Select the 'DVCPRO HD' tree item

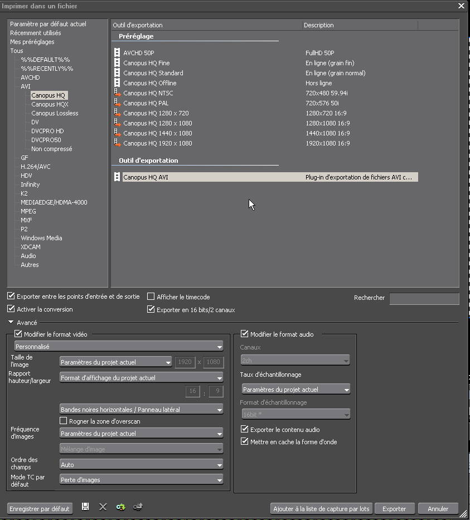(x=47, y=131)
